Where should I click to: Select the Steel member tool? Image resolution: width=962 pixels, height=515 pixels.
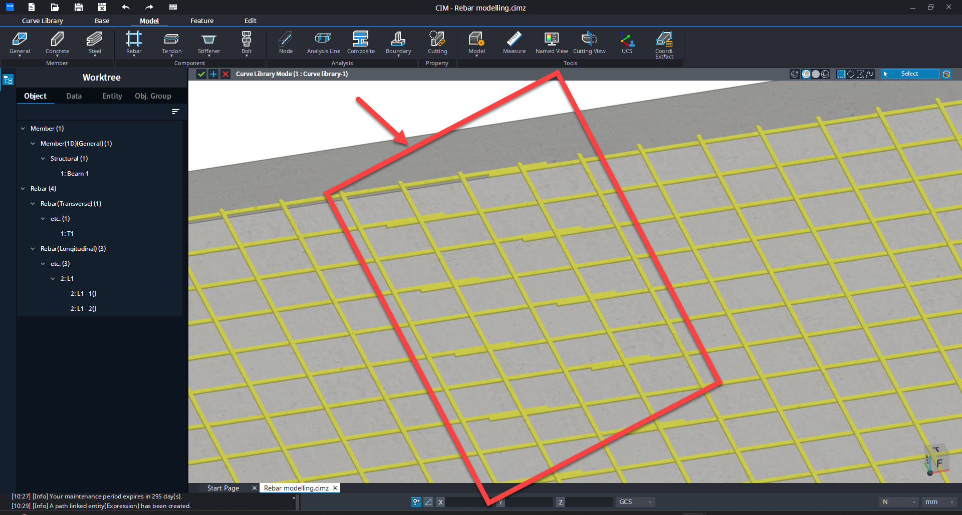pyautogui.click(x=95, y=43)
